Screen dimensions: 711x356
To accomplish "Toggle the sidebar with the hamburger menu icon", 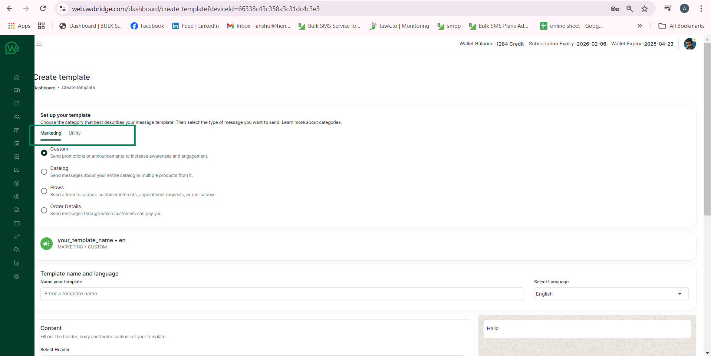I will click(39, 44).
